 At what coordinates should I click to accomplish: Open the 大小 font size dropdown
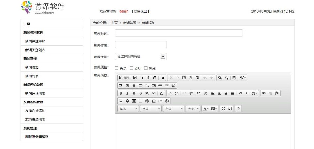click(x=193, y=109)
